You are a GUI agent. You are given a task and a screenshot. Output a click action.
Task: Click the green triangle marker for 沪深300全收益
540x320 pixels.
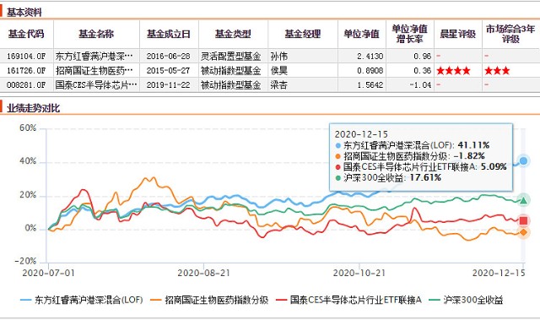pyautogui.click(x=523, y=200)
